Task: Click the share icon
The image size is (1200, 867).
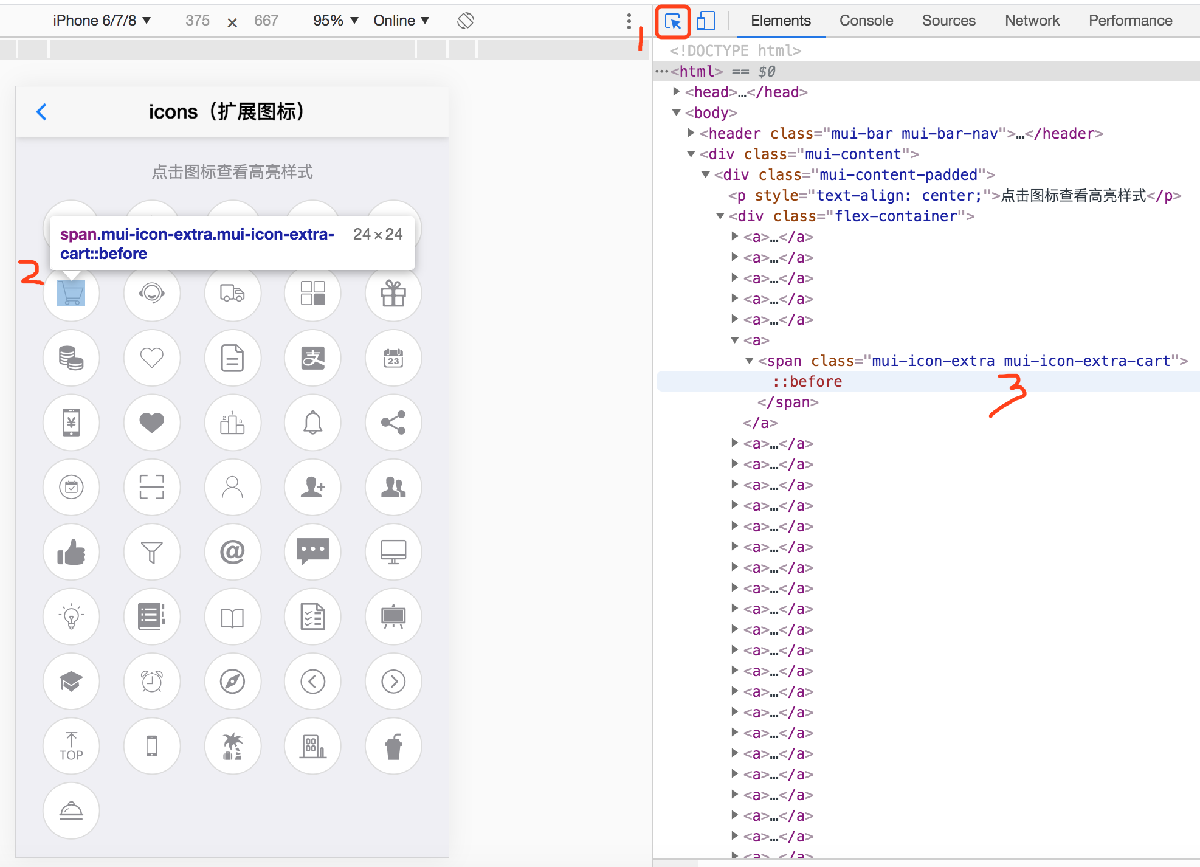Action: click(x=393, y=422)
